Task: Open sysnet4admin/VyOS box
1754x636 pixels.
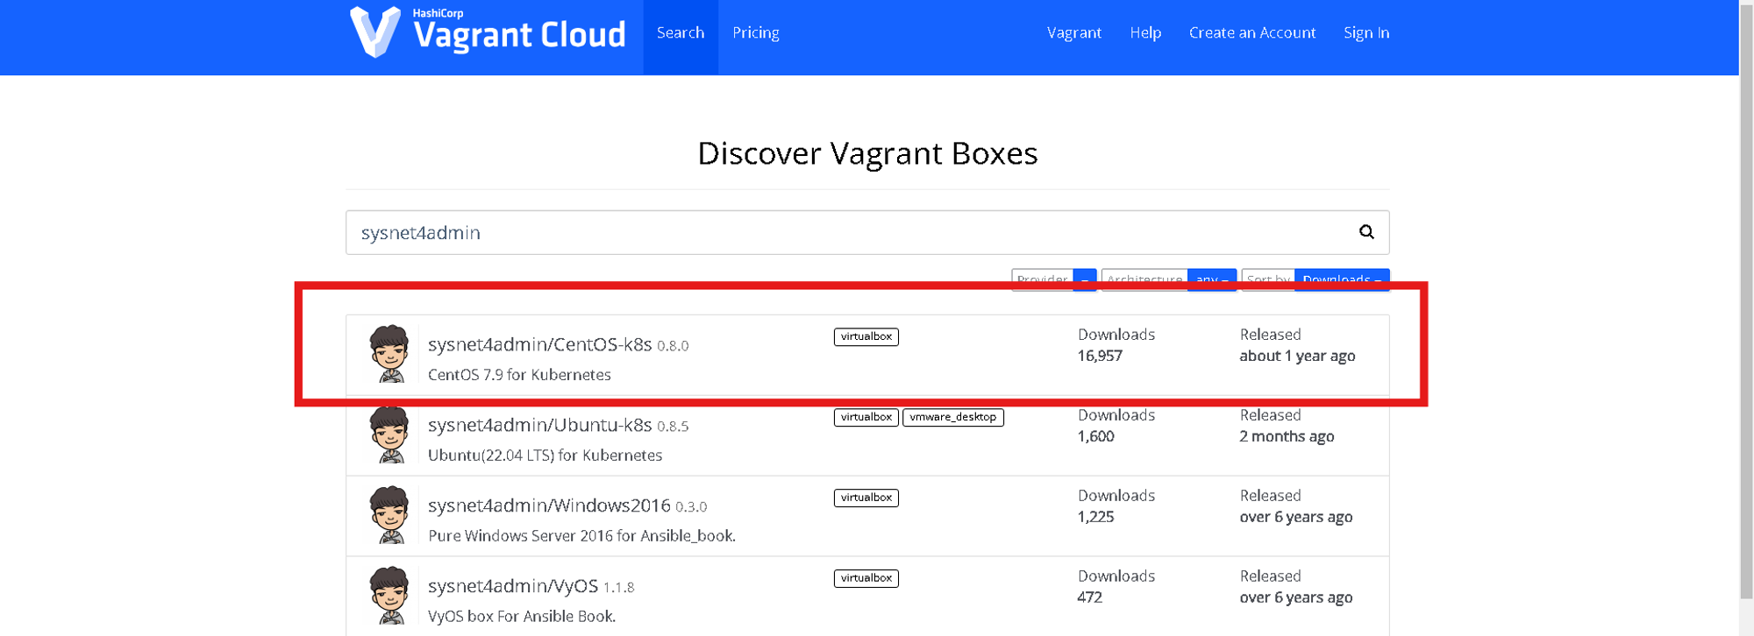Action: (513, 586)
